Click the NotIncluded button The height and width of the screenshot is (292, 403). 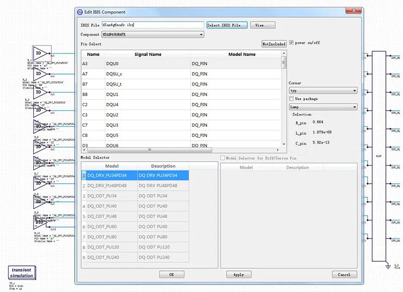(274, 44)
